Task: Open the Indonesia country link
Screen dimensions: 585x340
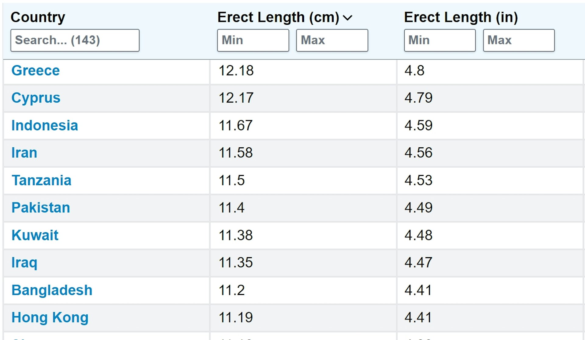Action: point(45,125)
